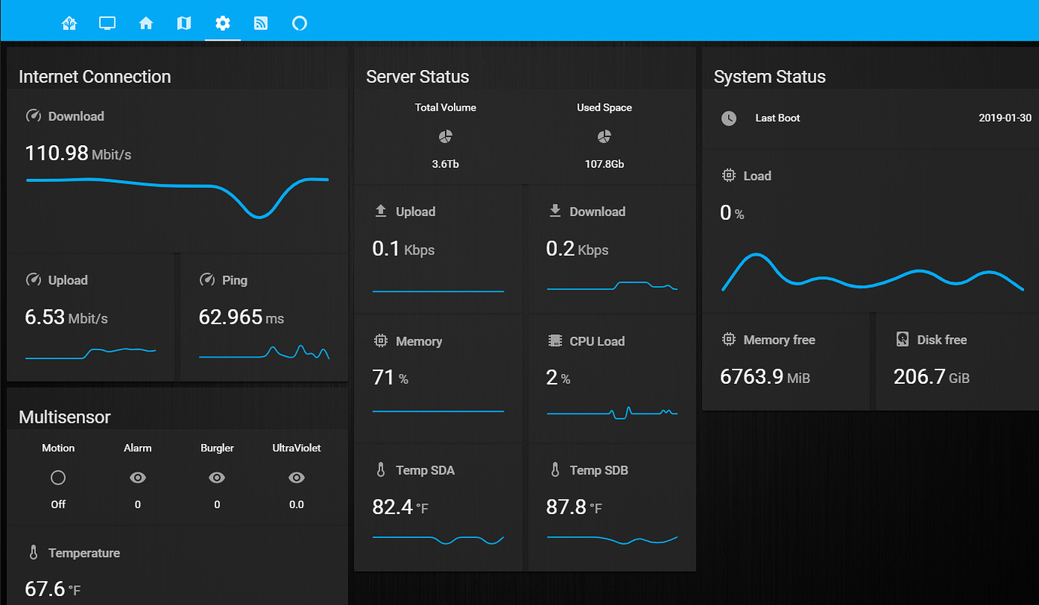This screenshot has width=1039, height=605.
Task: Switch to the settings gear tab
Action: click(223, 23)
